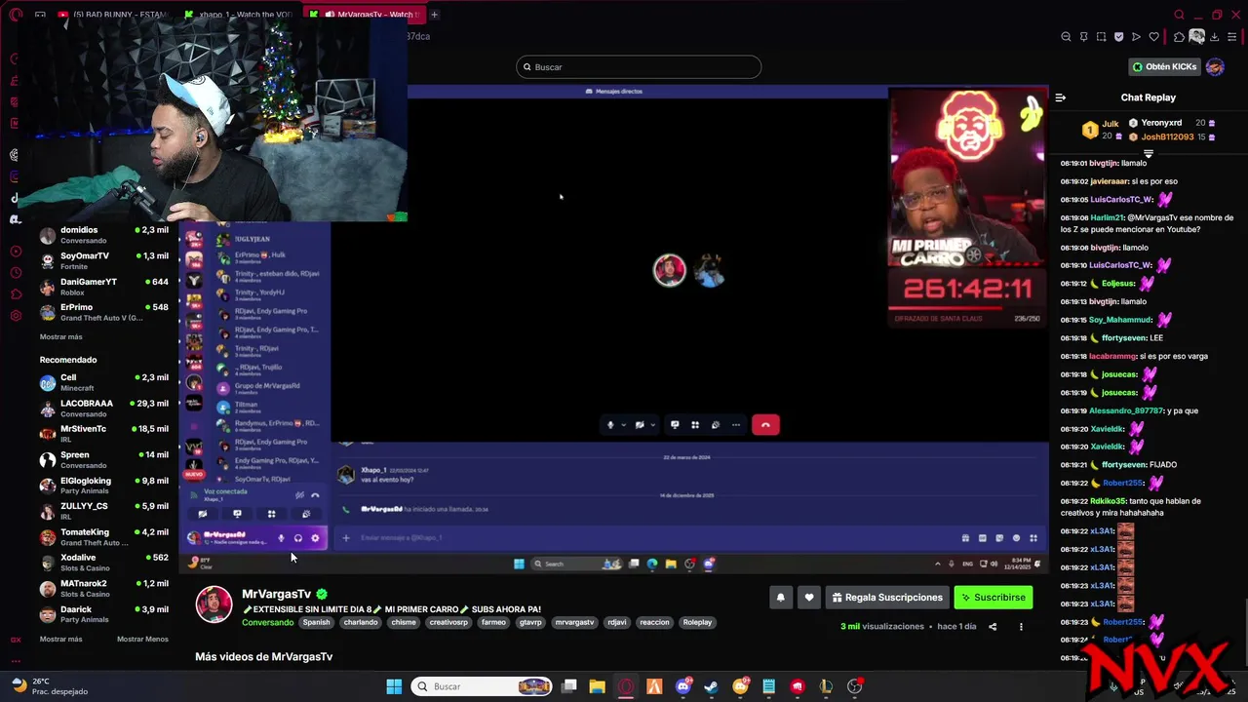Click the weather widget showing 26°C

pyautogui.click(x=49, y=686)
